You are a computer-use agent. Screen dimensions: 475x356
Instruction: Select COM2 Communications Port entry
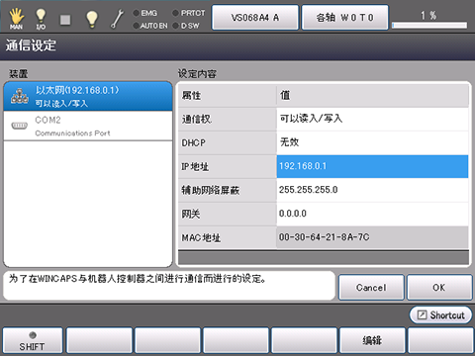88,126
